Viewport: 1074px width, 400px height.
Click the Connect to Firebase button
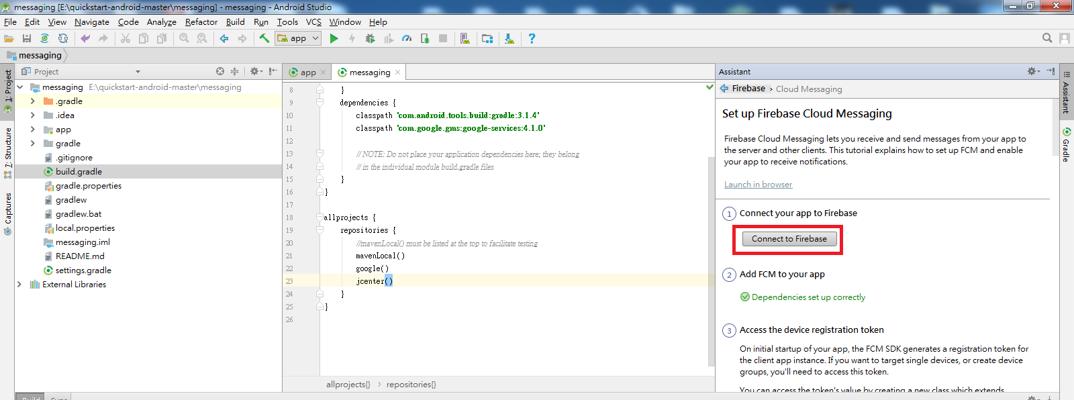(789, 239)
